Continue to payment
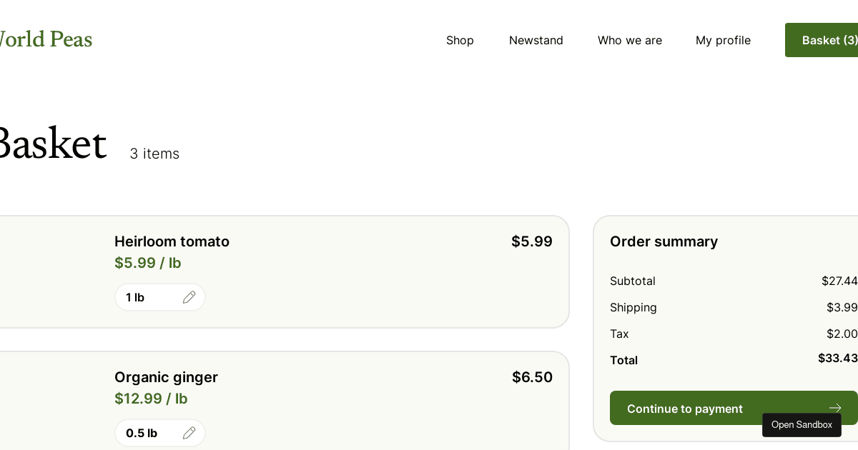858x450 pixels. (x=734, y=408)
